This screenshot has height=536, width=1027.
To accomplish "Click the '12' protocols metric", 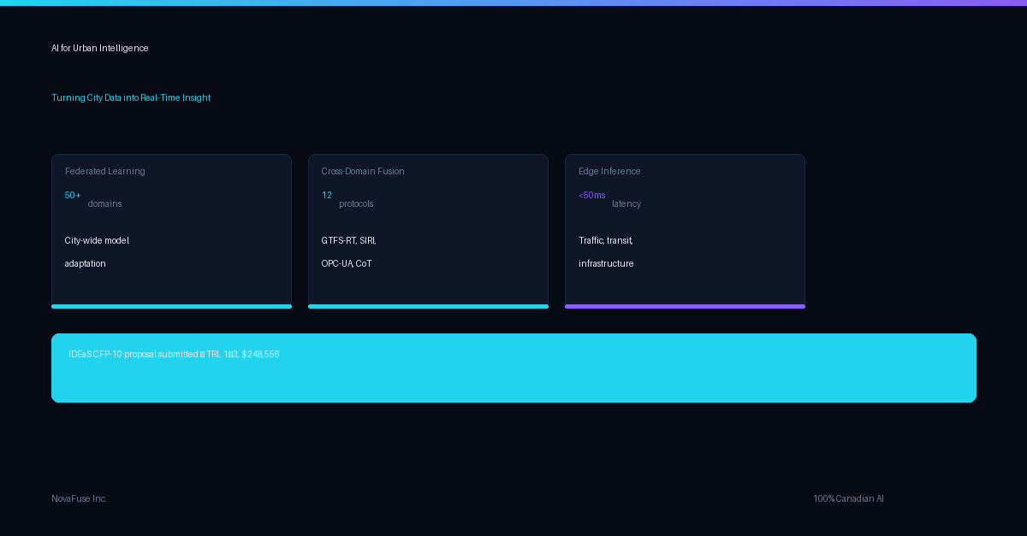I will pyautogui.click(x=327, y=196).
